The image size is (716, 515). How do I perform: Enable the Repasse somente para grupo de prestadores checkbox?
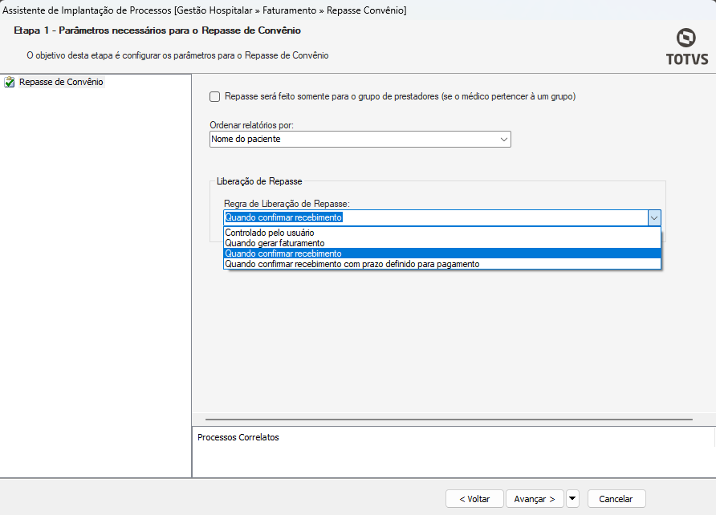coord(214,97)
